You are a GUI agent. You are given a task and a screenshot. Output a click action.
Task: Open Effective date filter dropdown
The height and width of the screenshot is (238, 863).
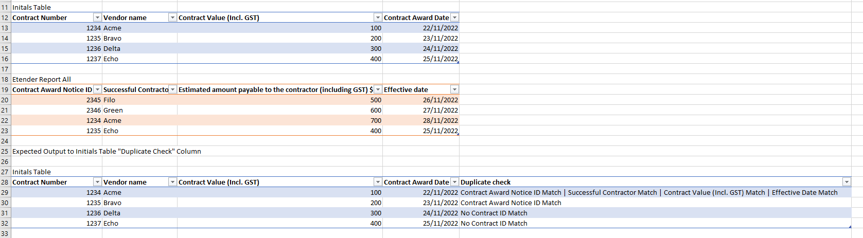[x=454, y=89]
